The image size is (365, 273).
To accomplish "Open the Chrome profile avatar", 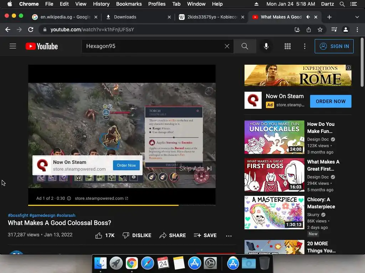I will coord(346,30).
